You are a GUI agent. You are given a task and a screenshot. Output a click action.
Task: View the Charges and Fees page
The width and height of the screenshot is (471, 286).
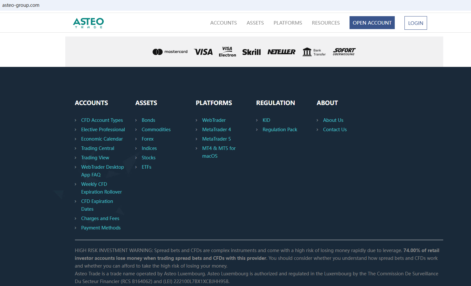pos(100,218)
